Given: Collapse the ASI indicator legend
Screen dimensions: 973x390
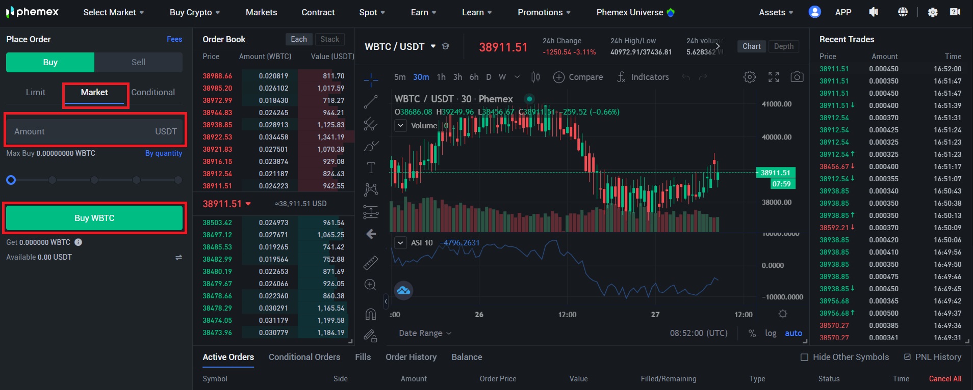Looking at the screenshot, I should coord(400,242).
